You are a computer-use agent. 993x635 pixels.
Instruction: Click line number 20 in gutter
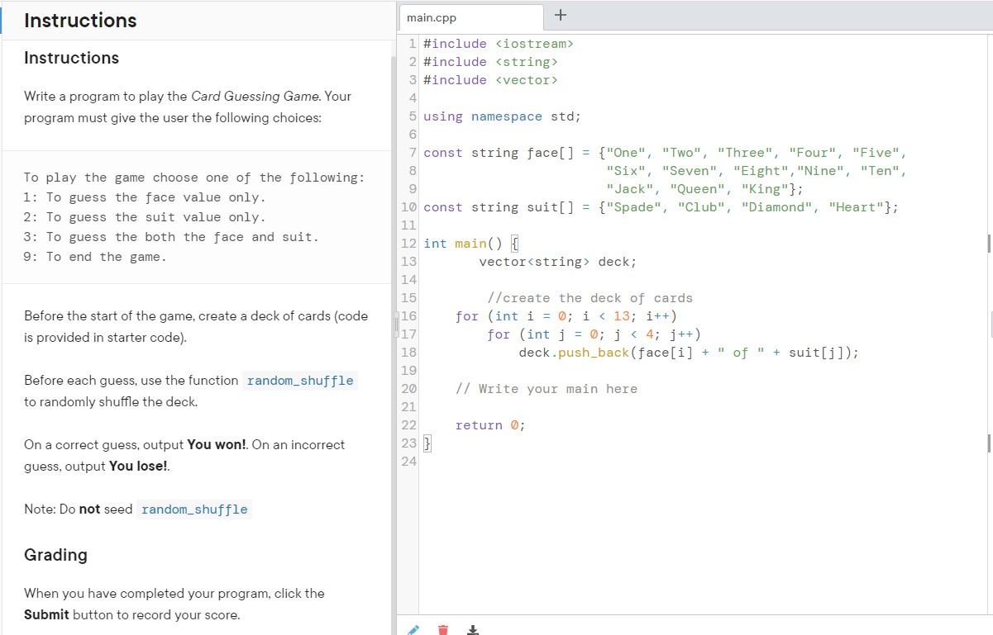[x=408, y=389]
